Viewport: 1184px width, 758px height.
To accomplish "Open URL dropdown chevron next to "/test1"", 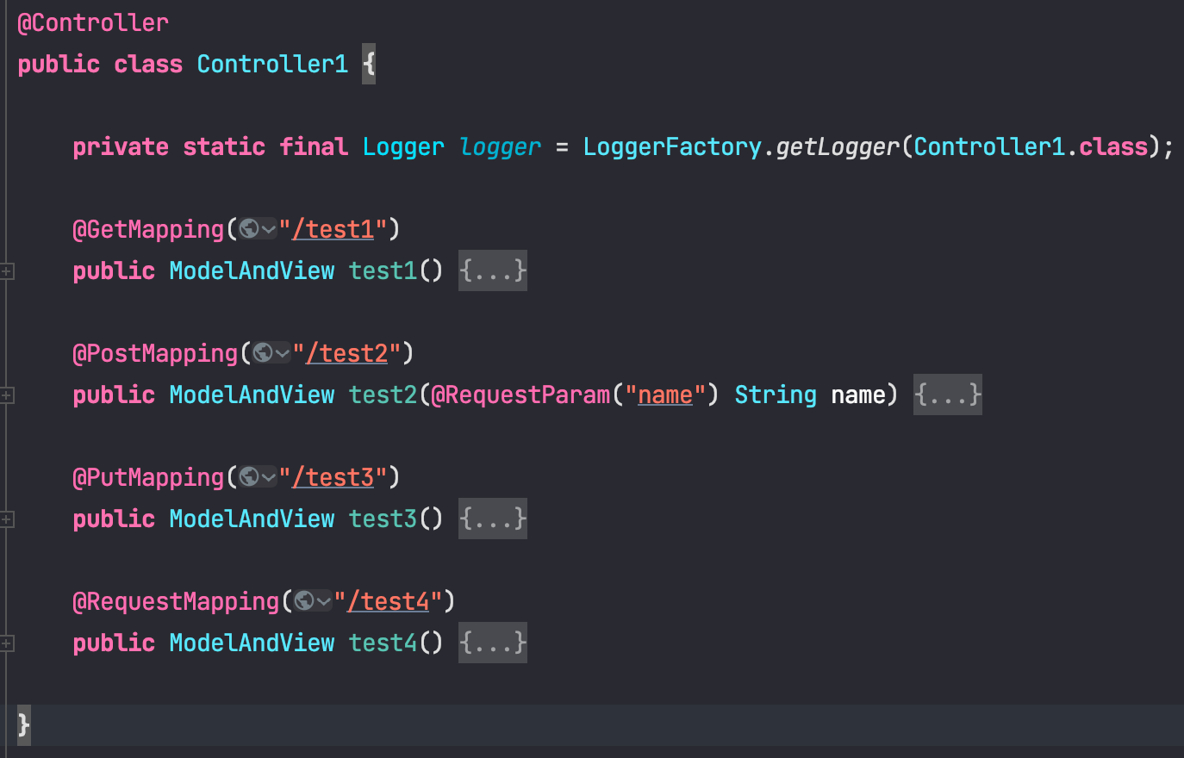I will click(269, 230).
